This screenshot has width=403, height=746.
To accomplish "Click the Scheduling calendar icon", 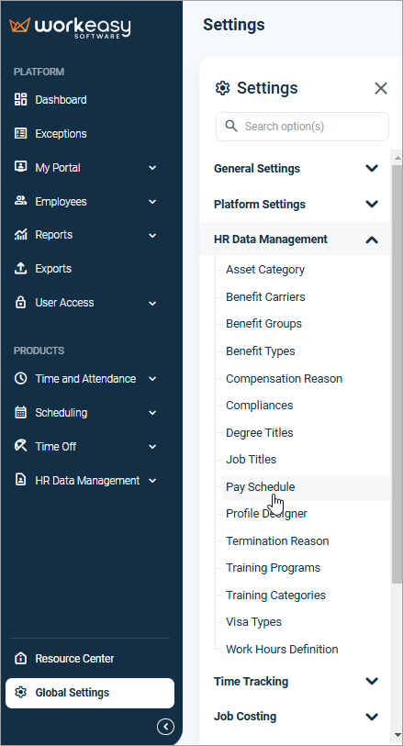I will tap(20, 413).
